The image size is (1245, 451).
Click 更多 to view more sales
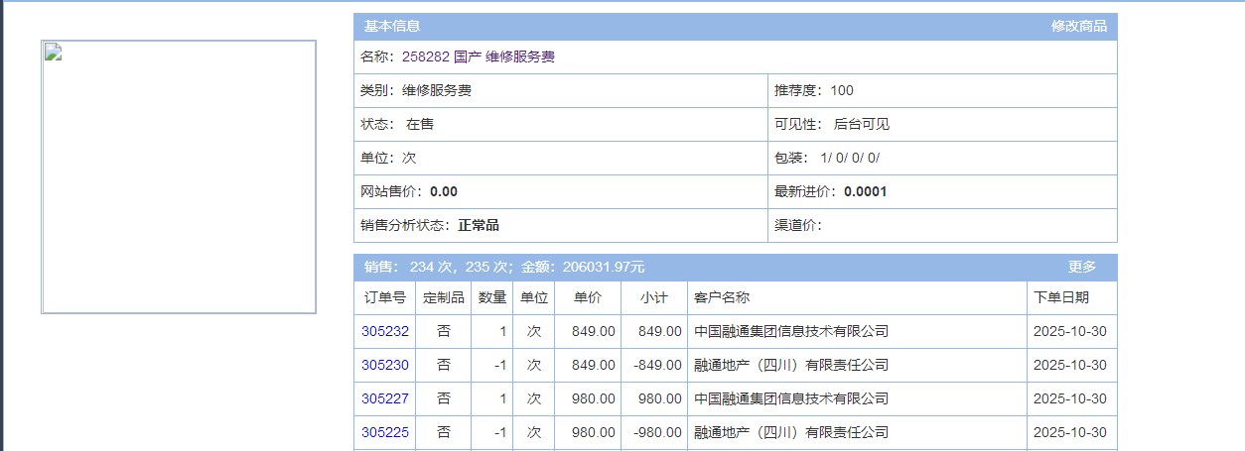point(1081,267)
